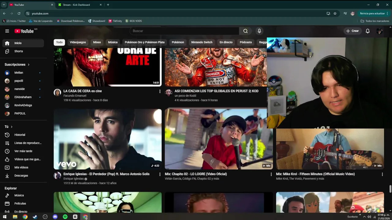392x220 pixels.
Task: Open the CapCut taskbar icon
Action: tap(75, 217)
